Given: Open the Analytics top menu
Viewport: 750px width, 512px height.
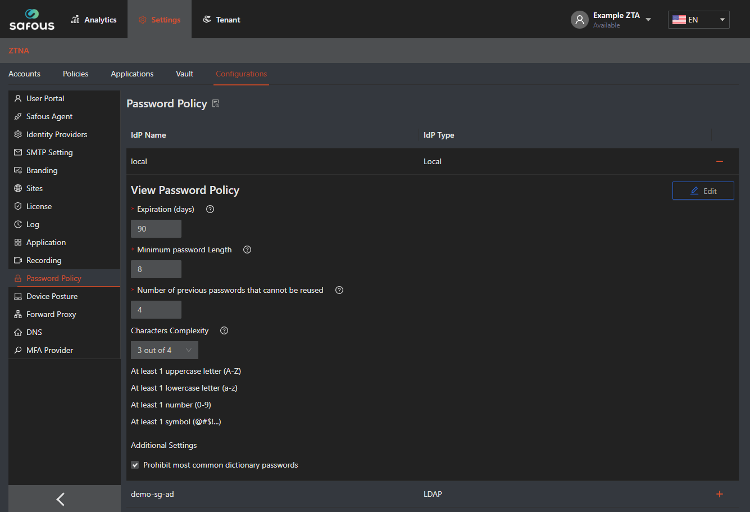Looking at the screenshot, I should (x=94, y=20).
